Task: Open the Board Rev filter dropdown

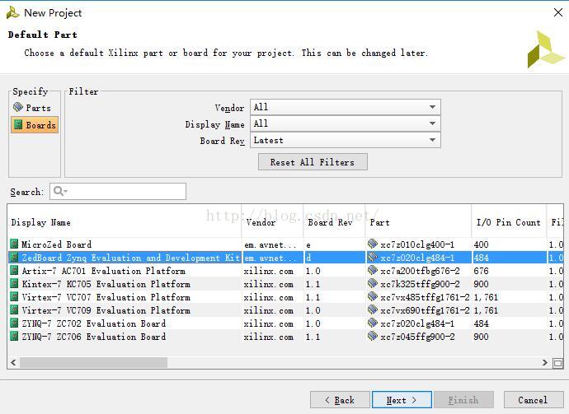Action: click(345, 140)
